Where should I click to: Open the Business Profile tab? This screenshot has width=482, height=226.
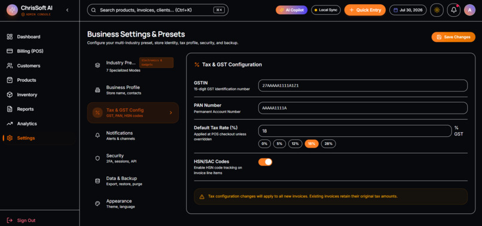click(133, 90)
